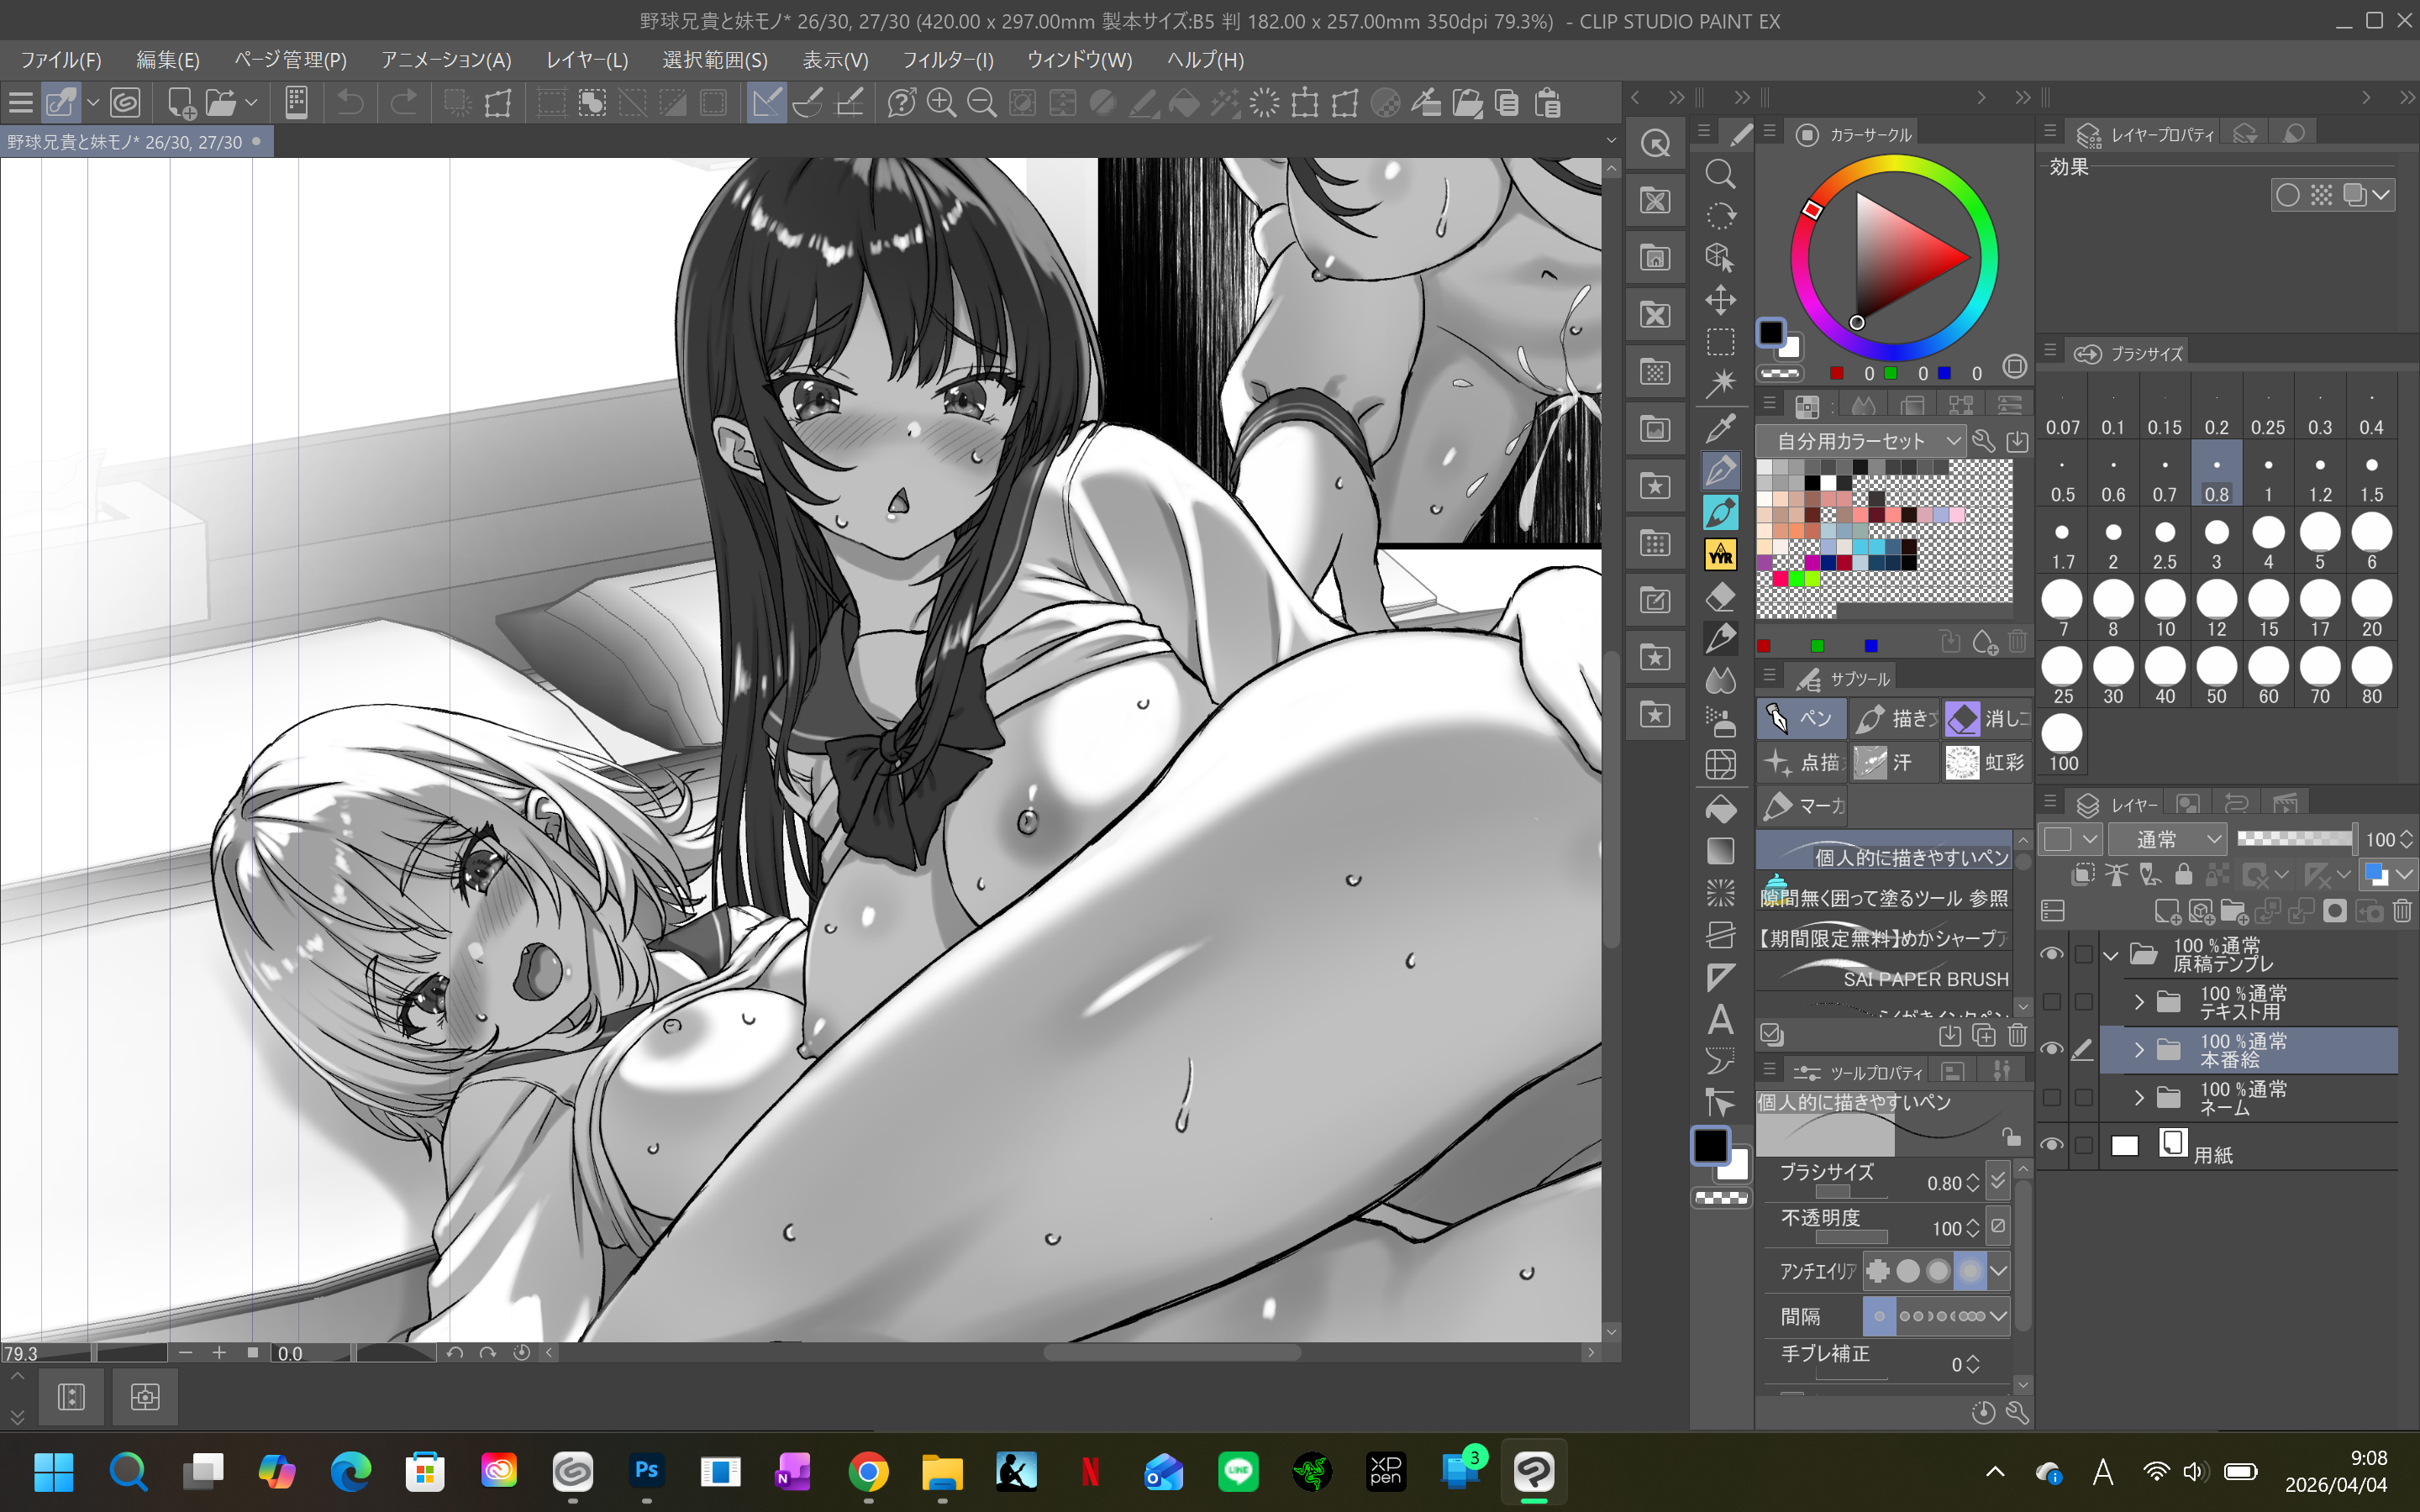Toggle lock layer icon in layer panel
This screenshot has height=1512, width=2420.
click(2184, 875)
